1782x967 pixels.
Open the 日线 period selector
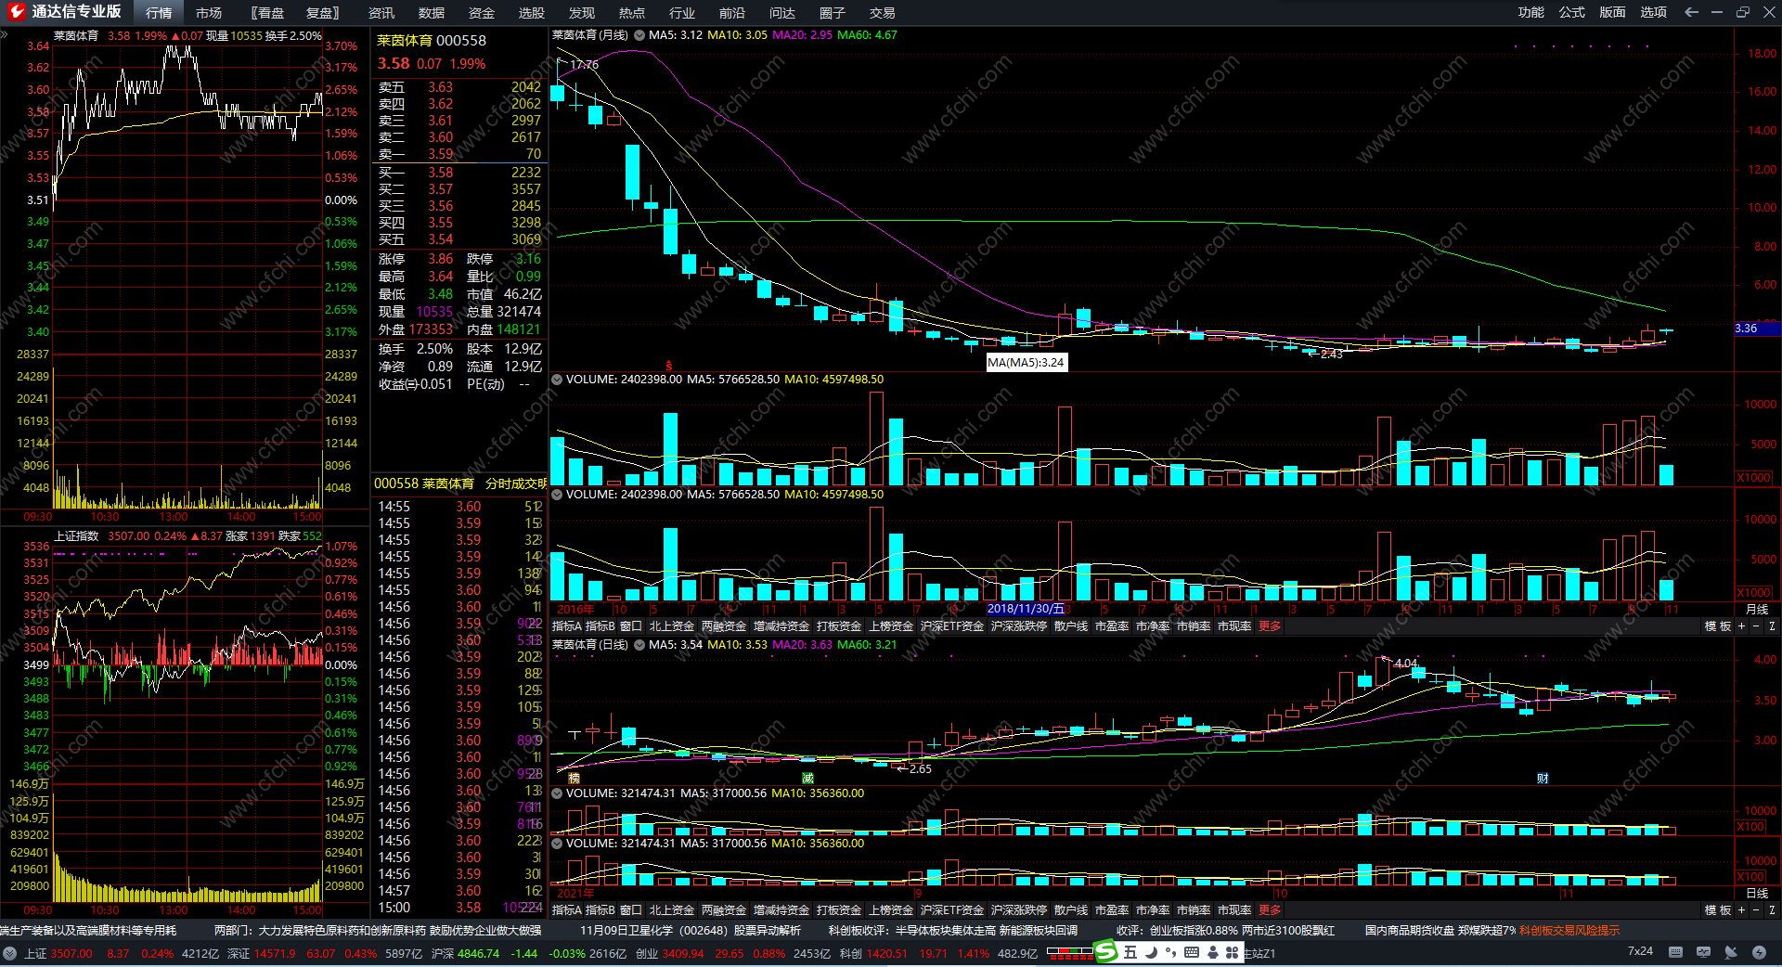1757,894
